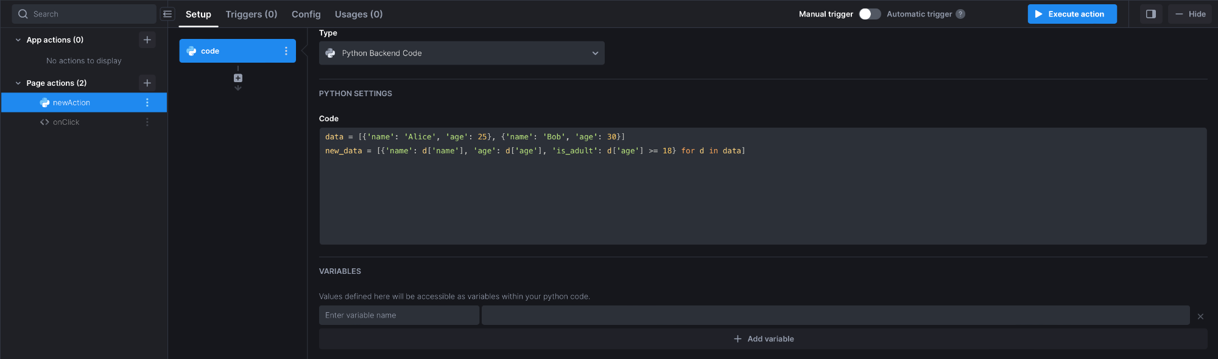The height and width of the screenshot is (359, 1218).
Task: Open the Python Backend Code type dropdown
Action: click(x=462, y=54)
